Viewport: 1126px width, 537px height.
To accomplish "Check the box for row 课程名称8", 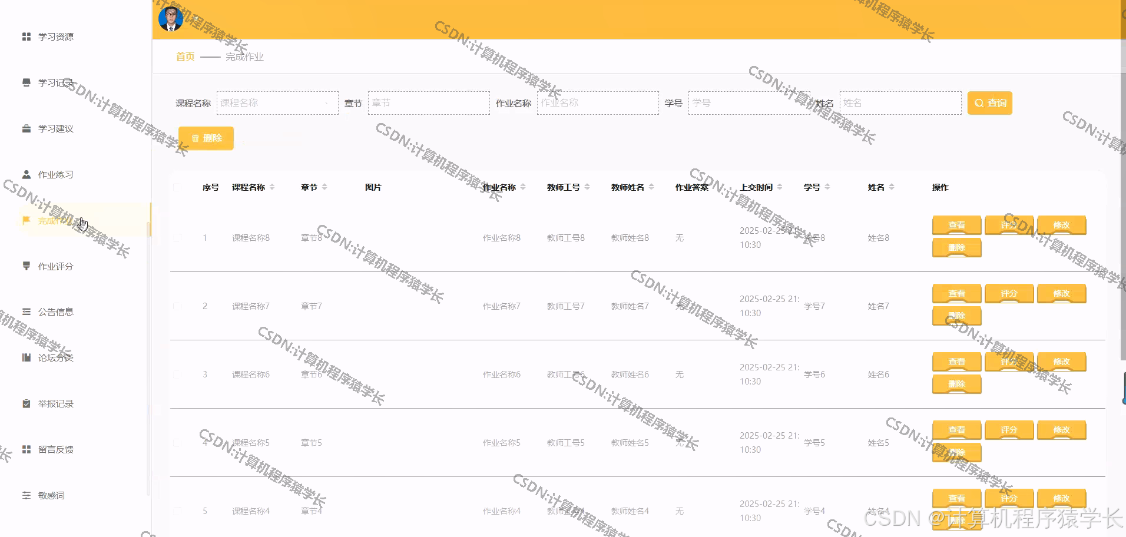I will (x=177, y=238).
